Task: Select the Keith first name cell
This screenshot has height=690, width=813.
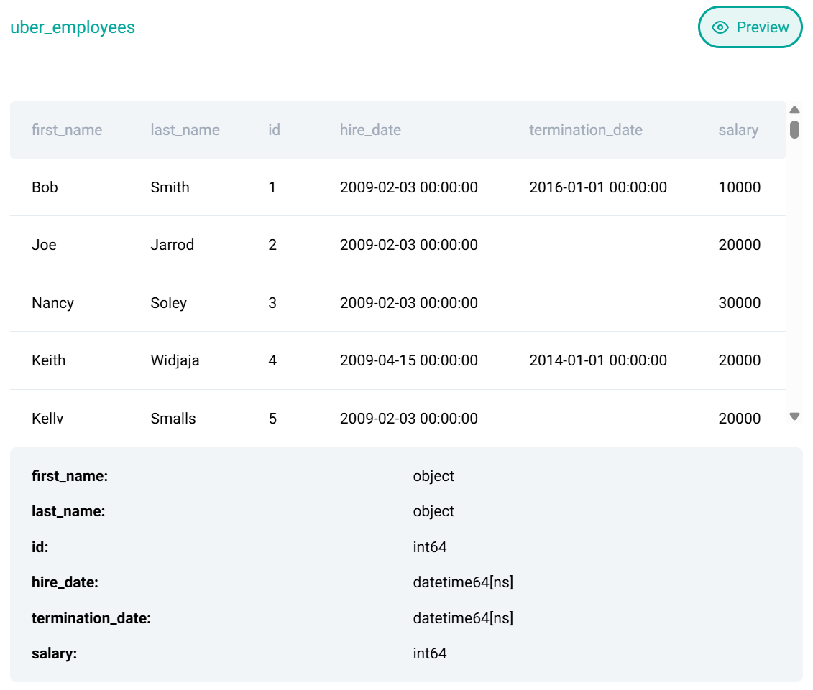Action: 49,360
